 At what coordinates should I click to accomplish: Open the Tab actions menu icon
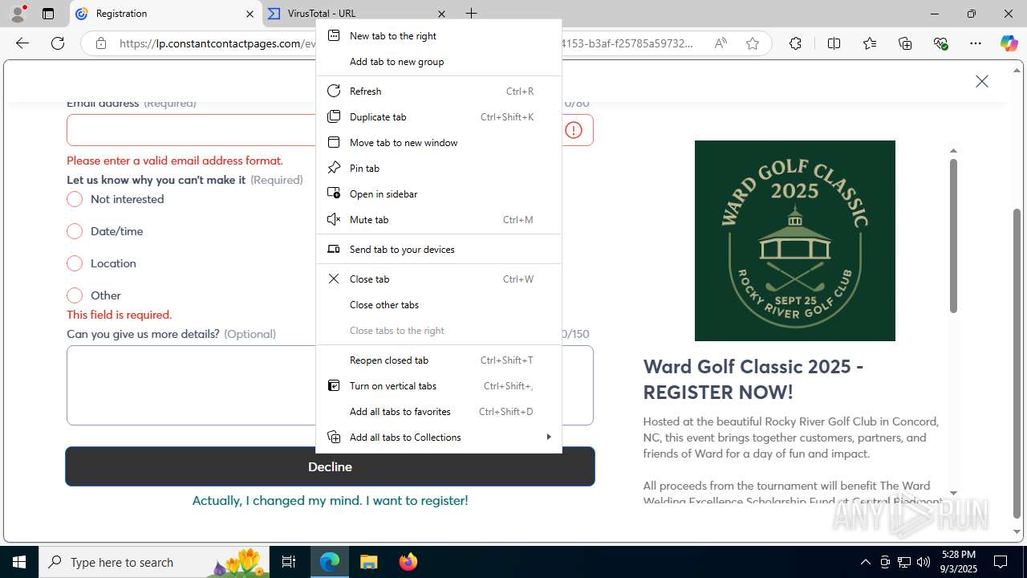(x=48, y=14)
